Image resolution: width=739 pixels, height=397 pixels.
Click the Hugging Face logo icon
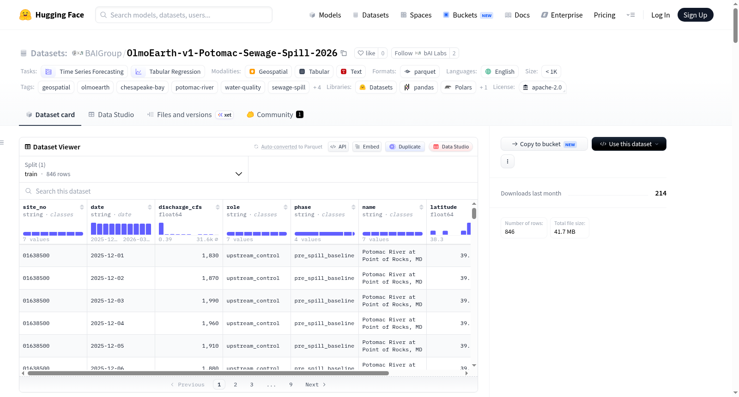[x=25, y=15]
